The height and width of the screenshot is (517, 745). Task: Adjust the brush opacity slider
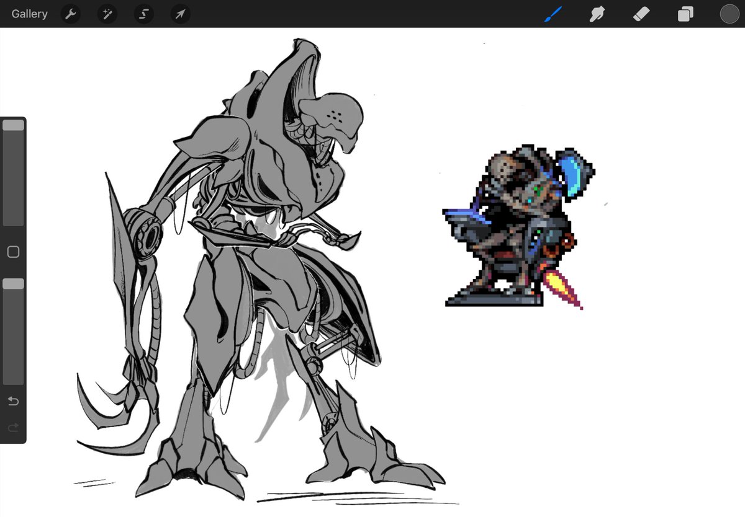coord(13,332)
